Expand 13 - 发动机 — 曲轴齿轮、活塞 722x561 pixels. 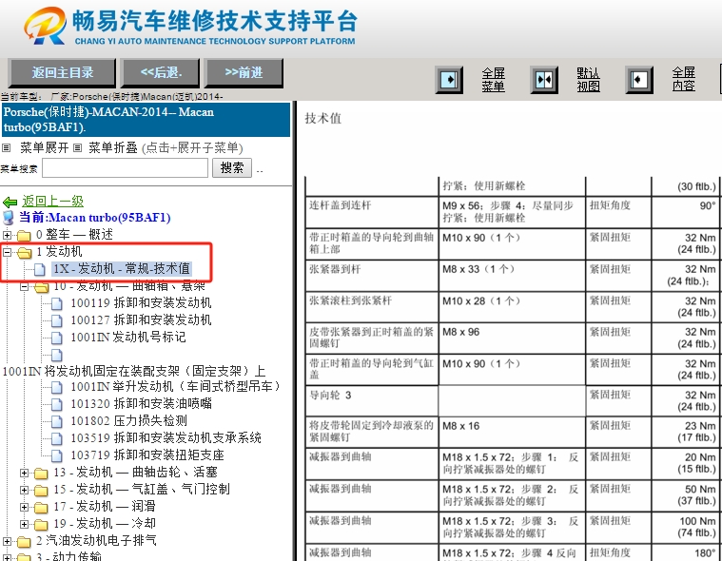click(24, 473)
